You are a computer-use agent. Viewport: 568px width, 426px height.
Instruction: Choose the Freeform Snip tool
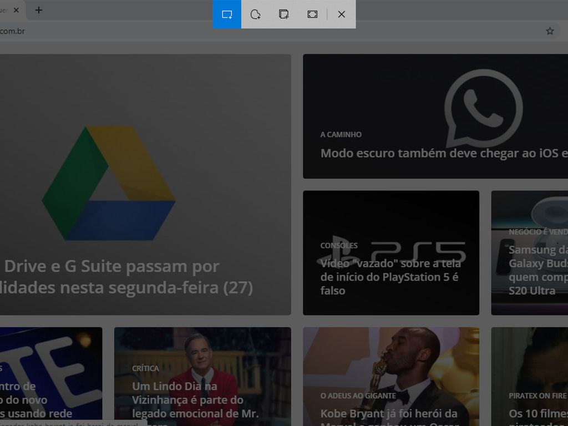click(x=255, y=14)
